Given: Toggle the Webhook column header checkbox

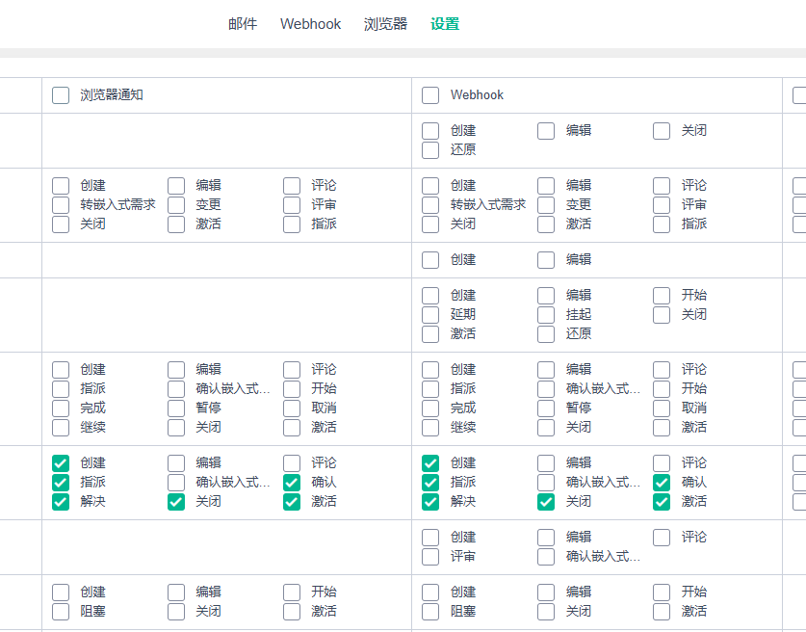Looking at the screenshot, I should (431, 95).
